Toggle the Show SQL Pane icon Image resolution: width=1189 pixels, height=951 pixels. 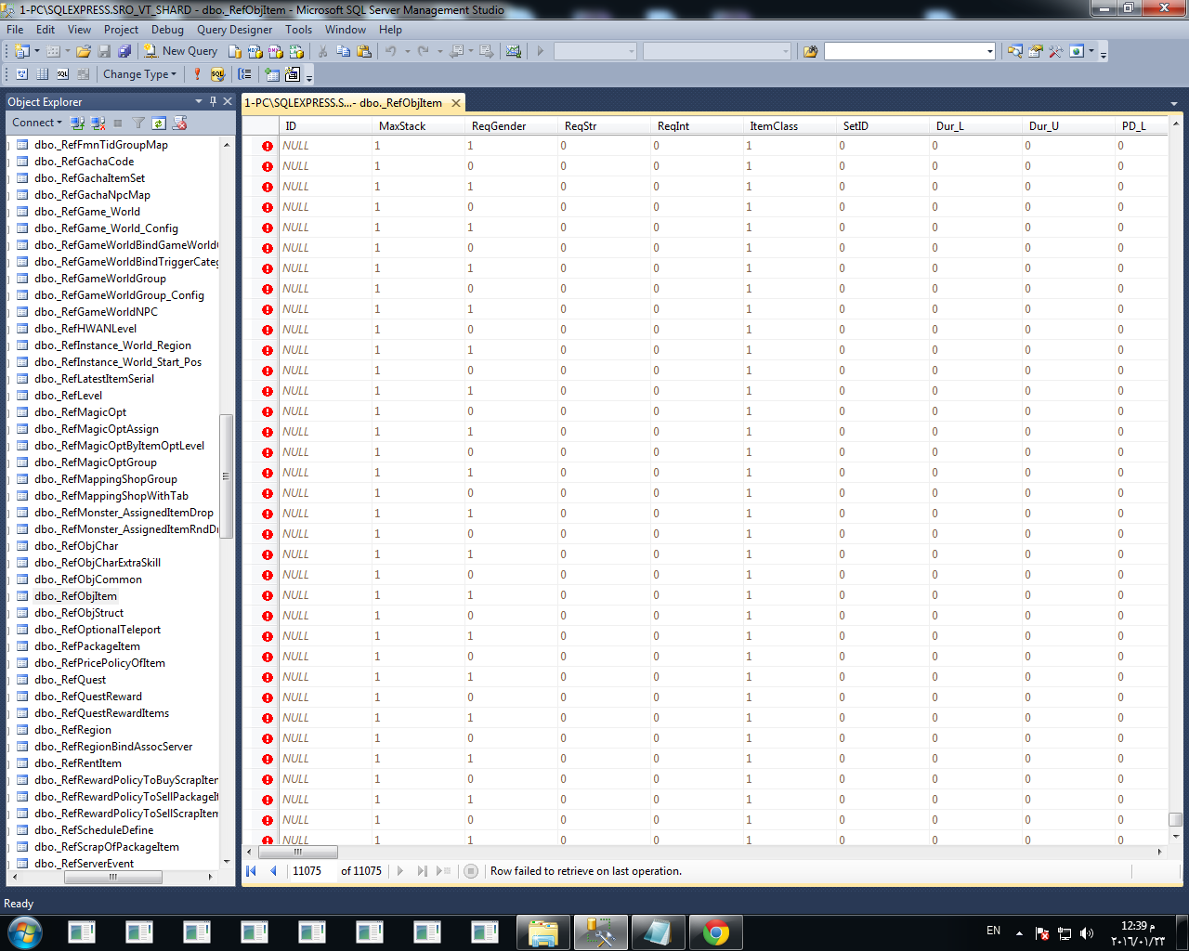coord(62,74)
